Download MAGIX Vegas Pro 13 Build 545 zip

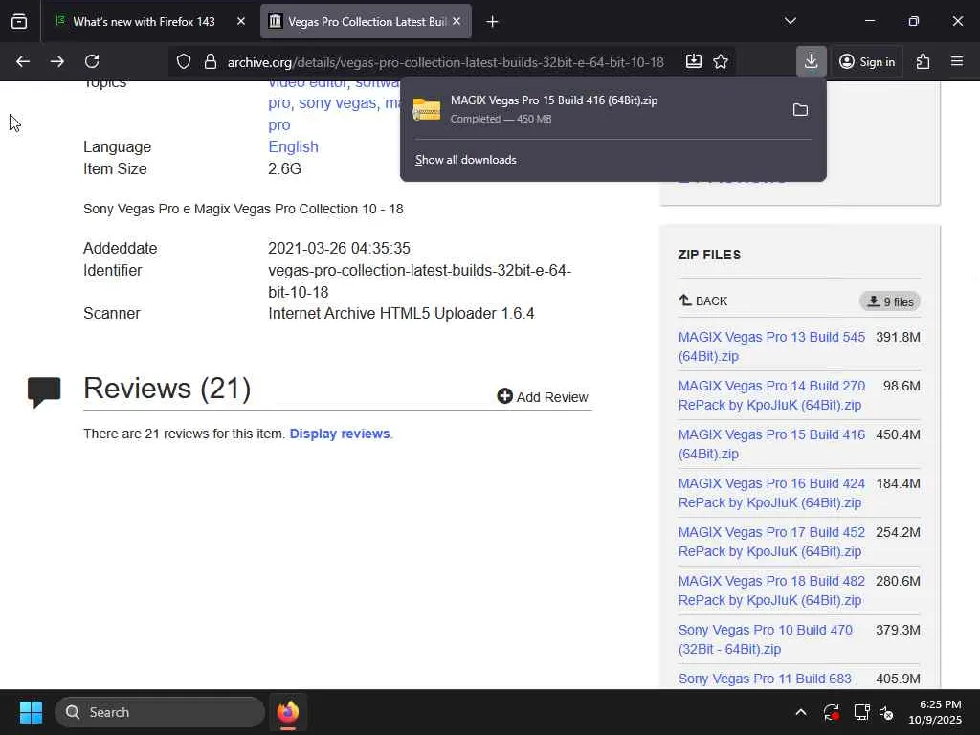pyautogui.click(x=771, y=346)
